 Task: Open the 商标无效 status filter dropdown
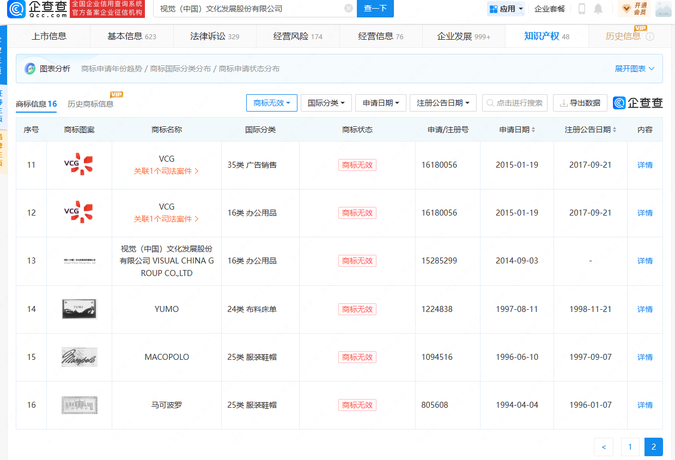272,103
